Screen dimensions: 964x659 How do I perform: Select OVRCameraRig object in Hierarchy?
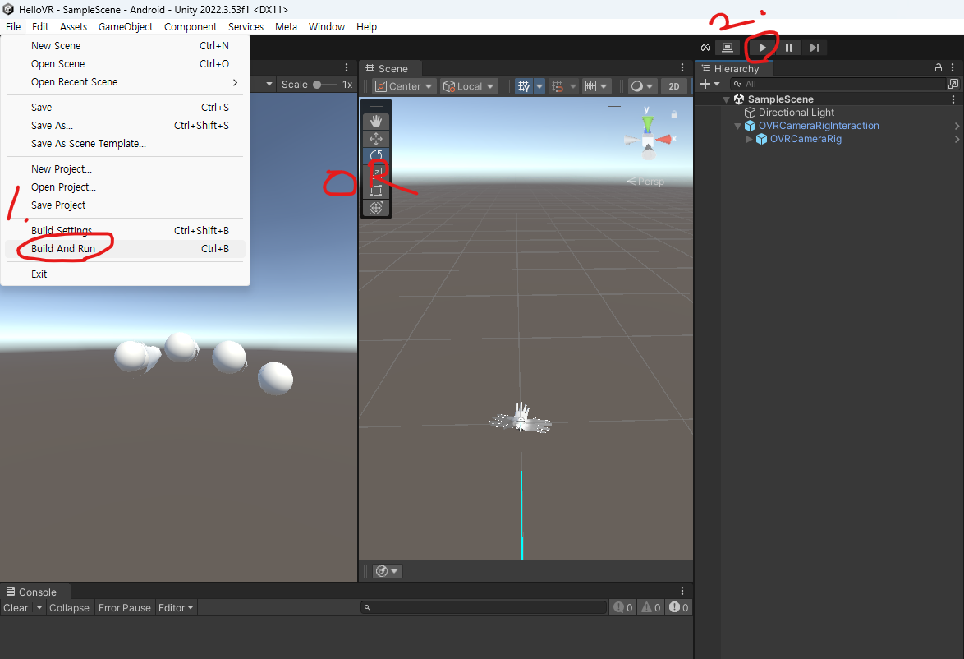point(806,139)
